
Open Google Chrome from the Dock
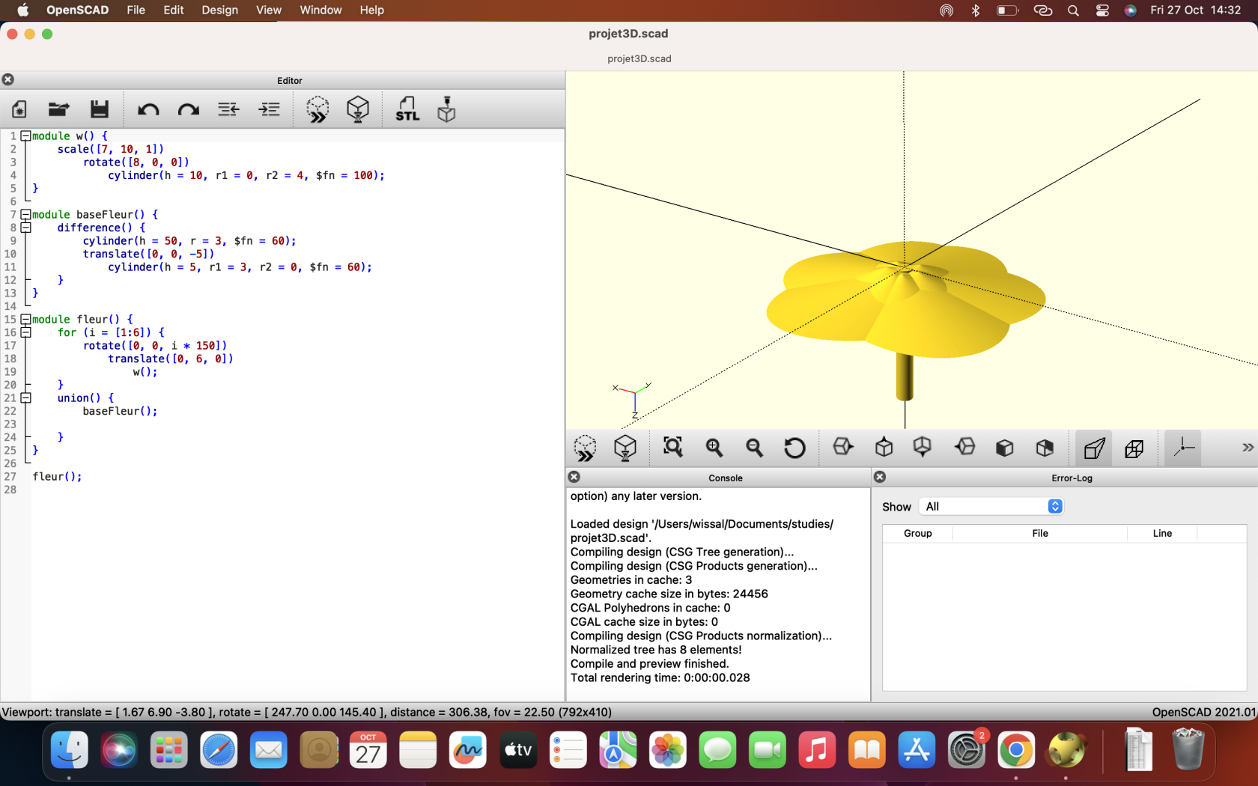coord(1016,750)
